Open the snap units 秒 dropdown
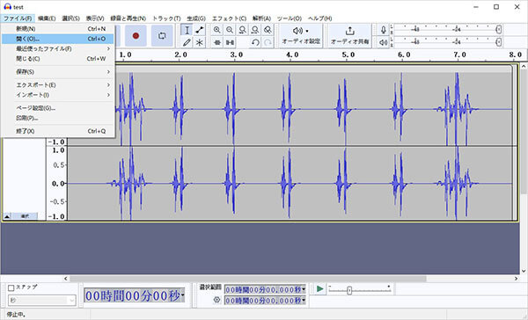The height and width of the screenshot is (320, 528). click(42, 300)
